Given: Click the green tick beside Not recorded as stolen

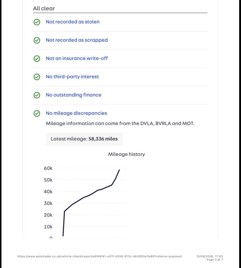Looking at the screenshot, I should [37, 22].
